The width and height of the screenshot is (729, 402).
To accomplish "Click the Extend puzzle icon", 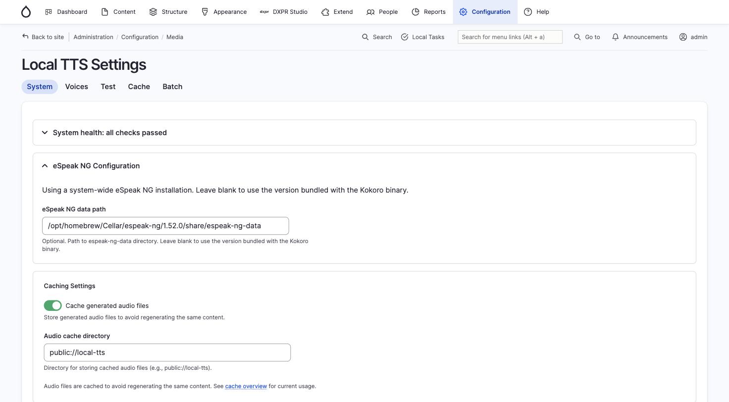I will pyautogui.click(x=325, y=12).
